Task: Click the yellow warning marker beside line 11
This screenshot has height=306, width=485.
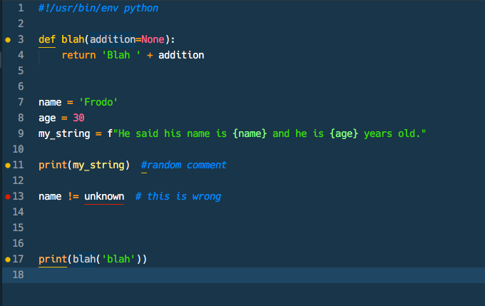Action: (x=8, y=165)
